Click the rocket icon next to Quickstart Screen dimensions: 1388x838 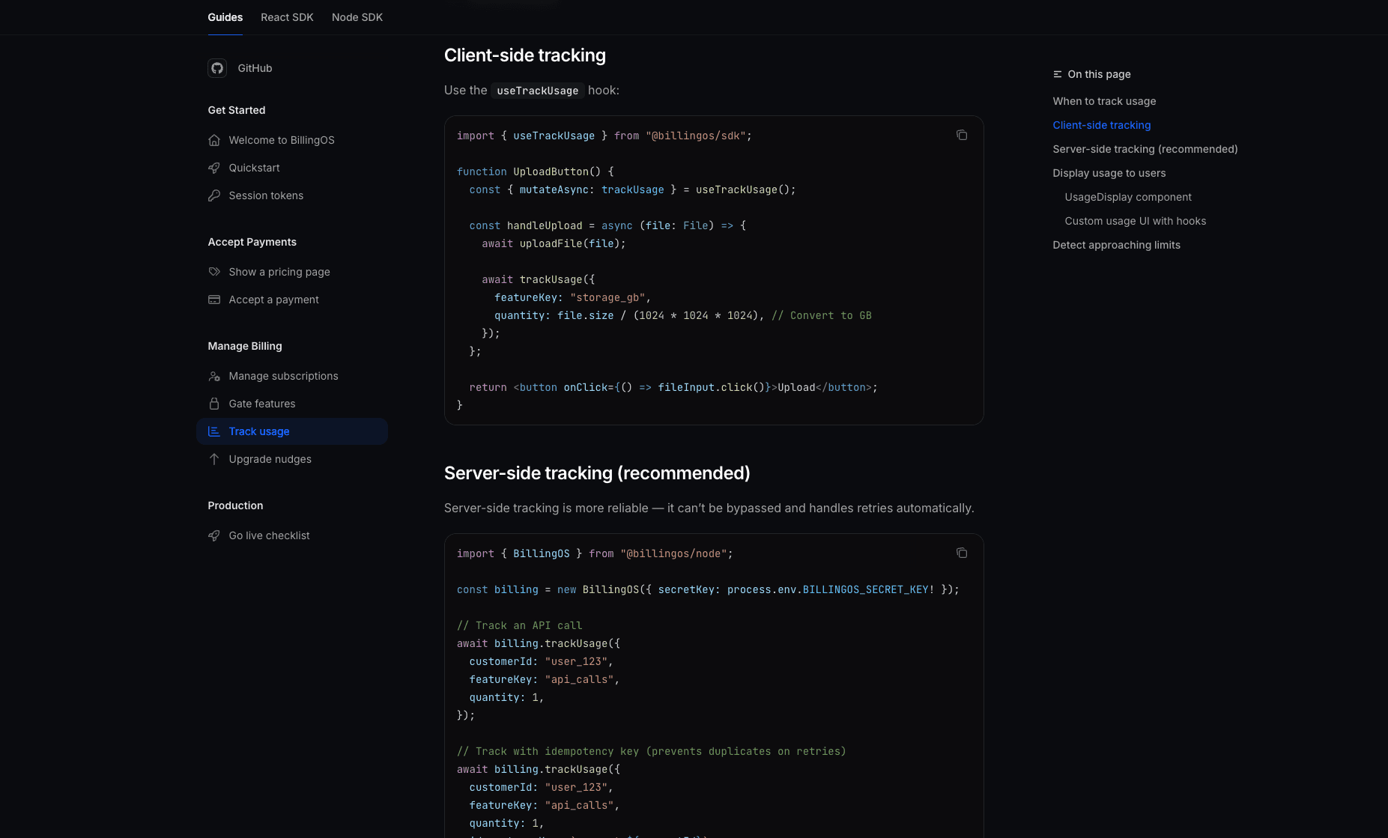[214, 168]
